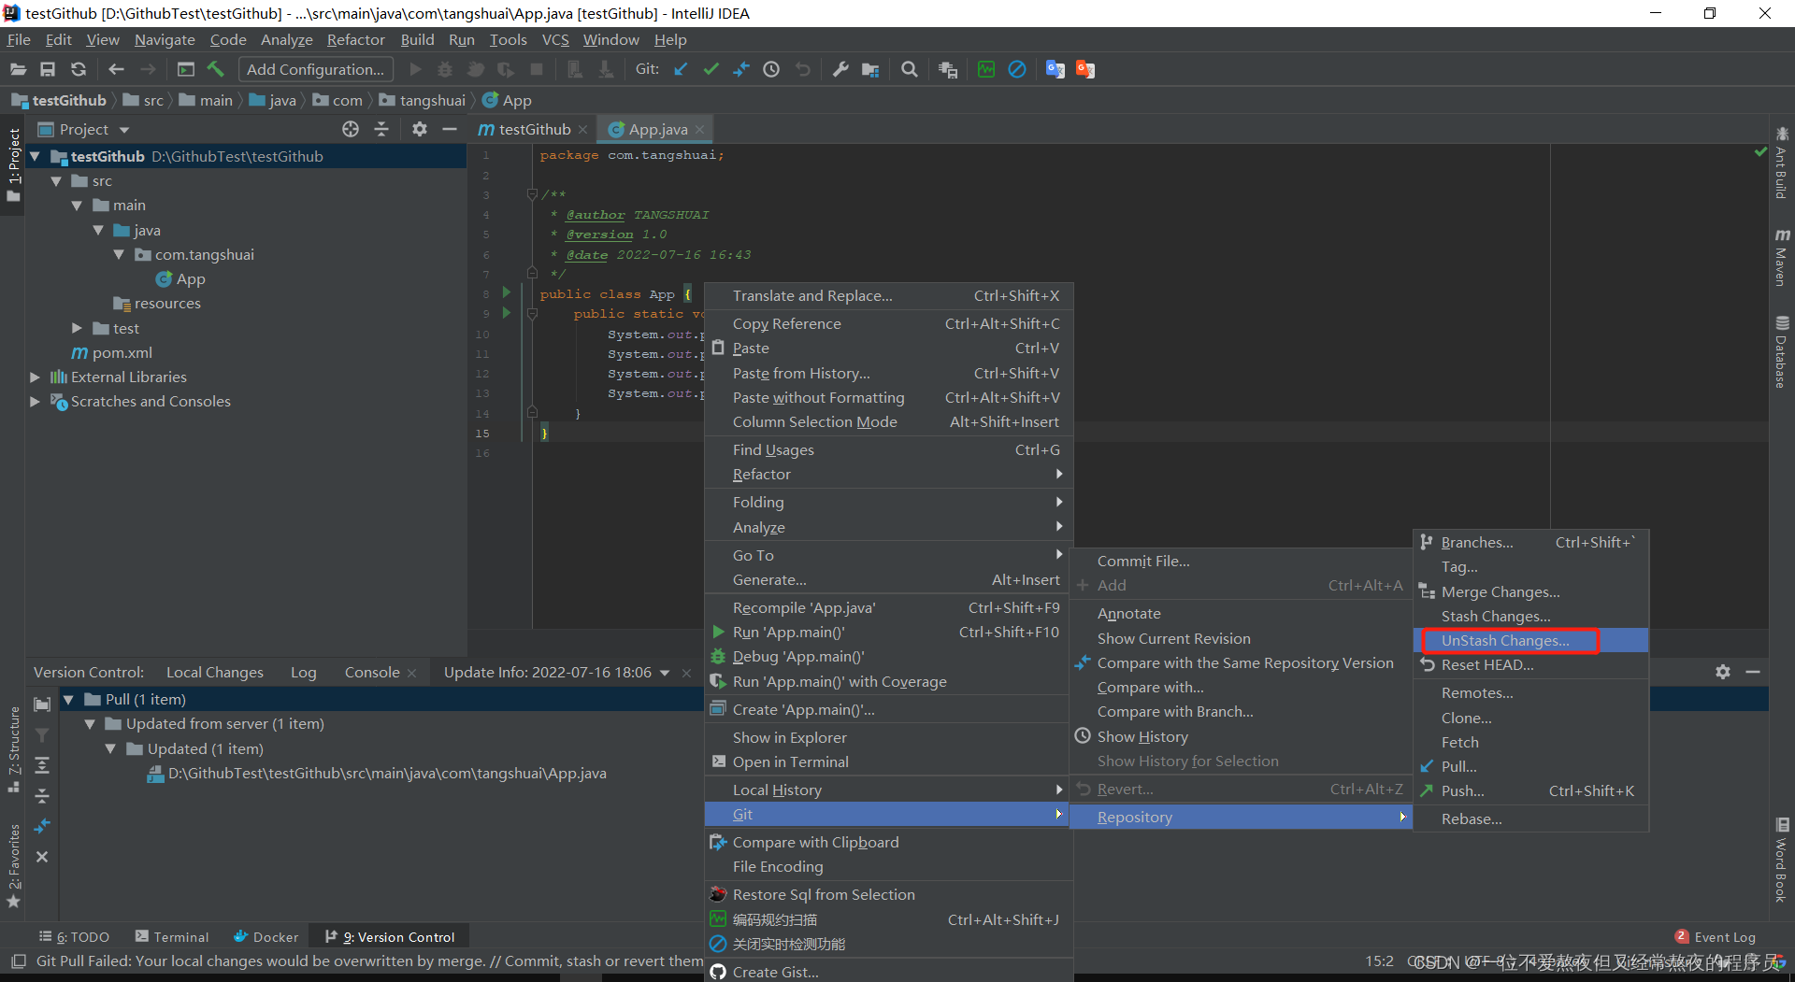Open the VCS menu
Screen dimensions: 1795x982
tap(555, 39)
